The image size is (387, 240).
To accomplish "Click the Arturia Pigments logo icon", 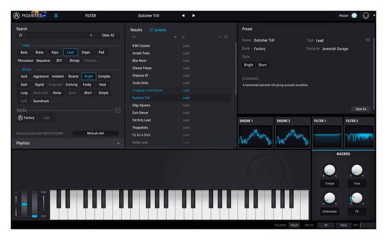I will 16,15.
